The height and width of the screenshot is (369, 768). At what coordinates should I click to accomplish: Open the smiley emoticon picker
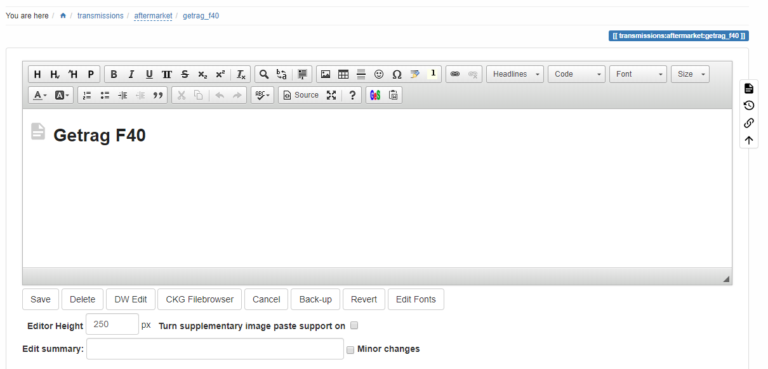point(379,74)
